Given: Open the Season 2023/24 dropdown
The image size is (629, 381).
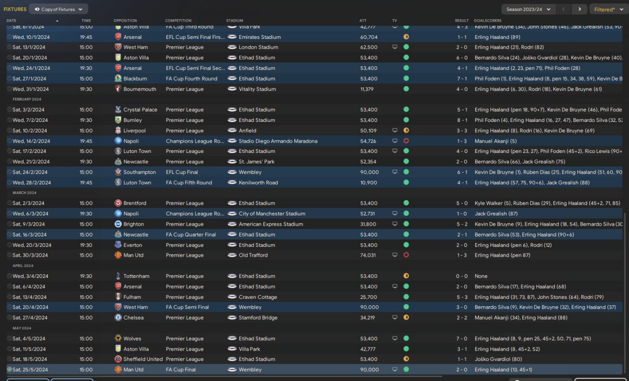Looking at the screenshot, I should (529, 9).
